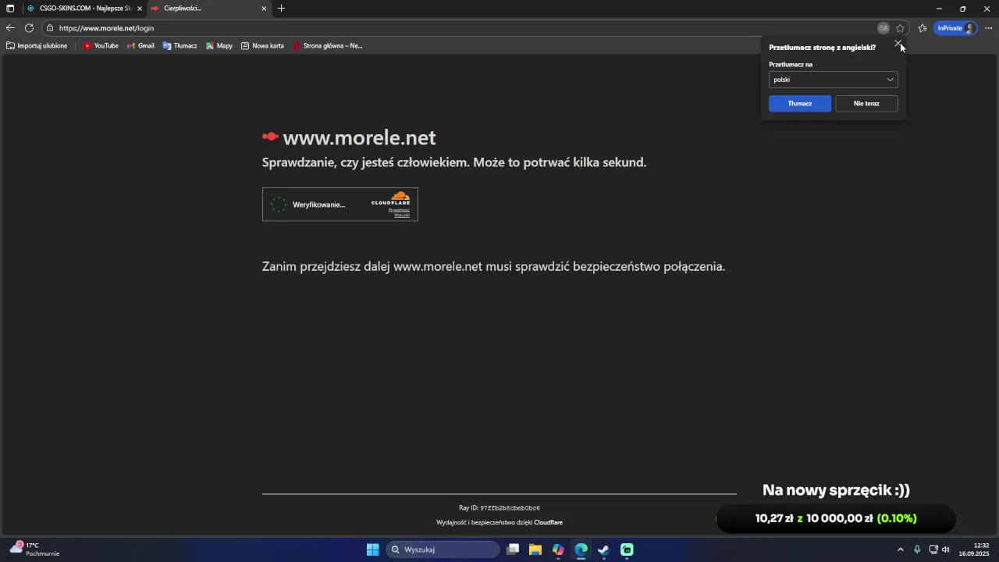Image resolution: width=999 pixels, height=562 pixels.
Task: Close the translate popup
Action: coord(898,44)
